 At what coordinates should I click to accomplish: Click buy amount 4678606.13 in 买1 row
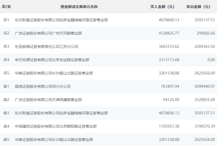(169, 20)
